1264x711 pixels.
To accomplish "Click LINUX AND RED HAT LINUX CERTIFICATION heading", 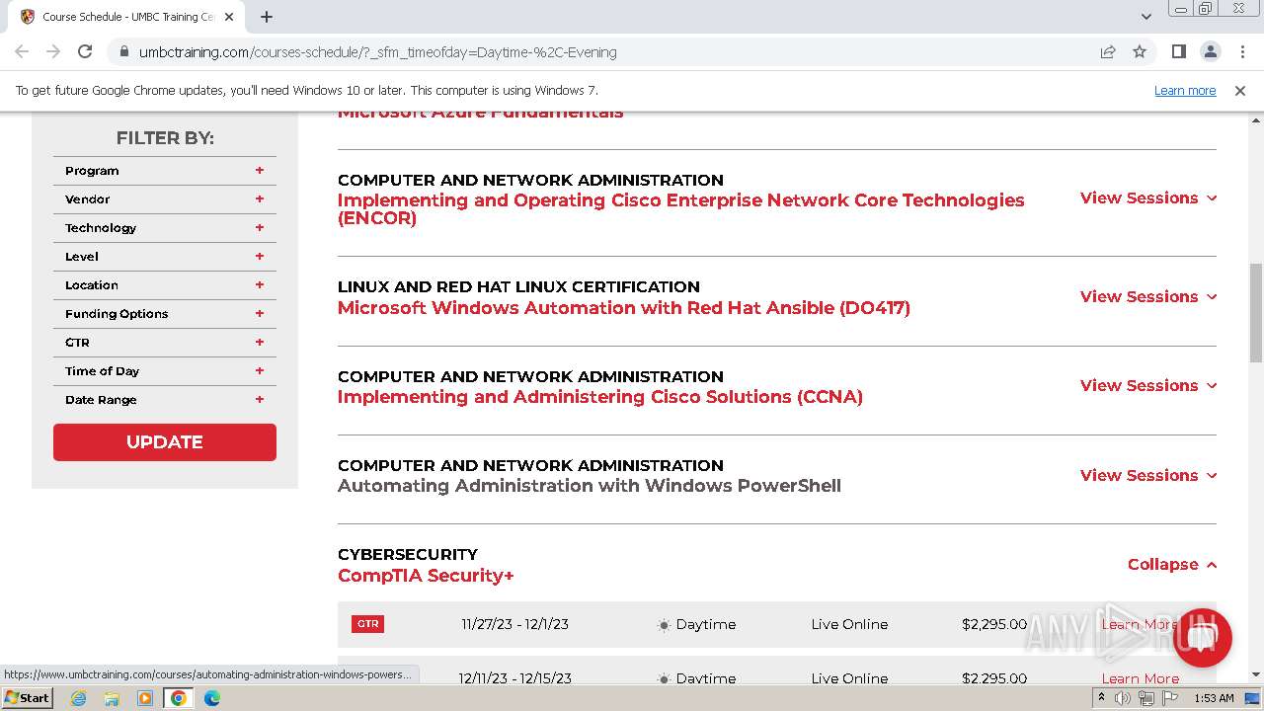I will coord(518,287).
